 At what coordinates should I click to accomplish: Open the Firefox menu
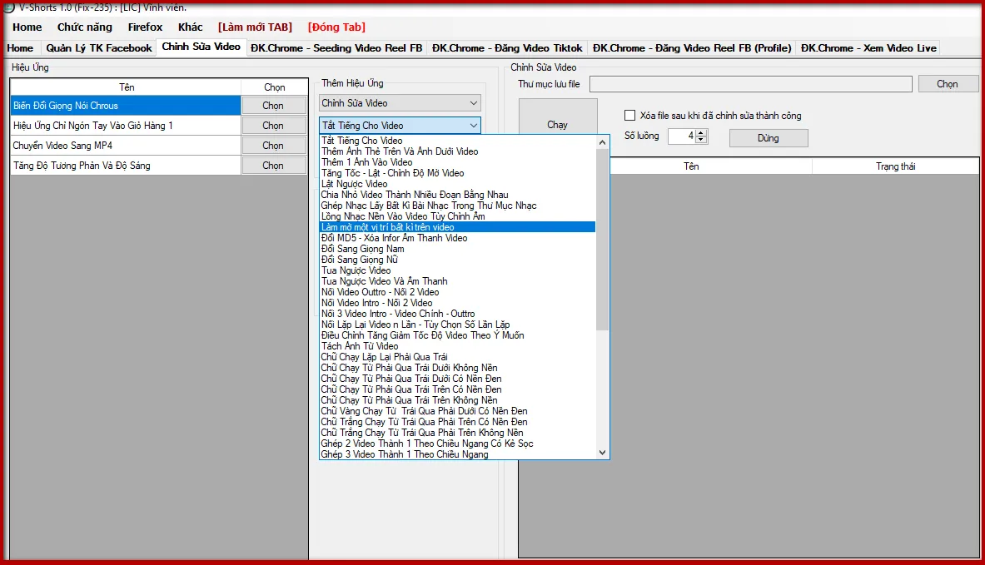[145, 27]
